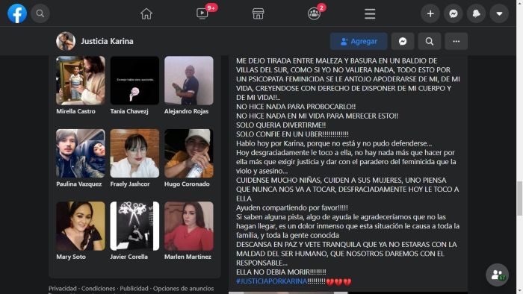This screenshot has width=523, height=294.
Task: Open the Groups icon with badge
Action: click(x=314, y=13)
